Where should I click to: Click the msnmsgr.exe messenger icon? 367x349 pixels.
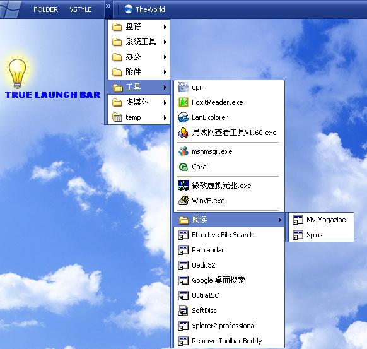click(x=183, y=151)
